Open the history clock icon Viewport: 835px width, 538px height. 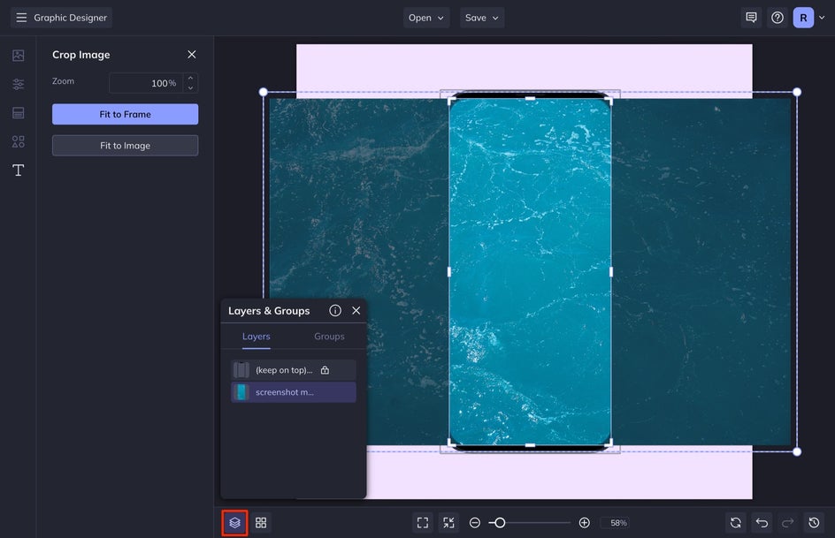click(815, 523)
